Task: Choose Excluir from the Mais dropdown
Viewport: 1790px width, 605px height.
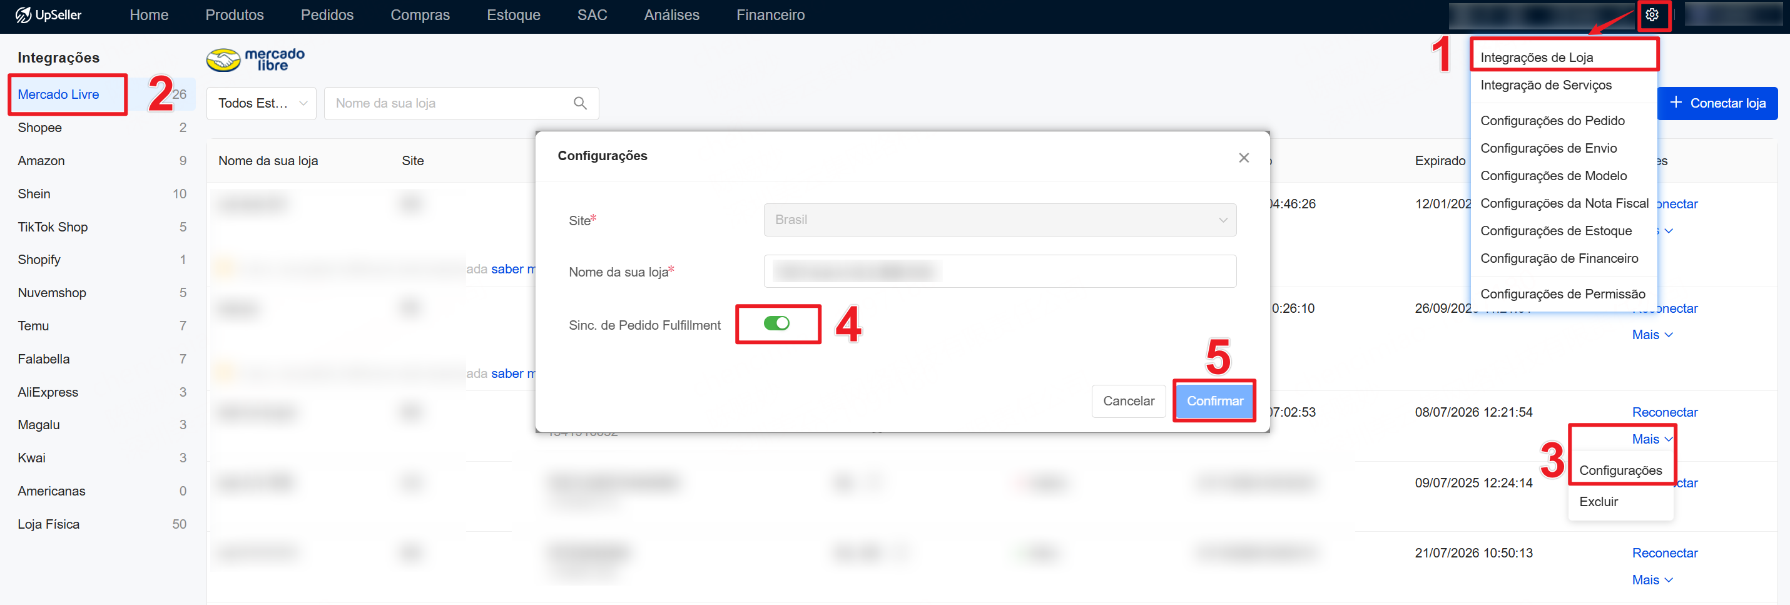Action: point(1598,502)
